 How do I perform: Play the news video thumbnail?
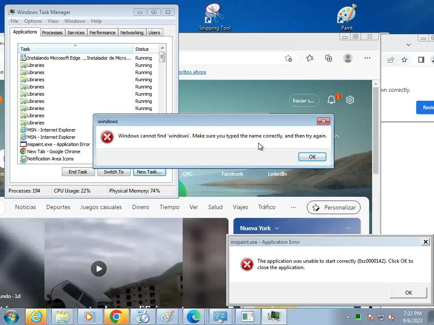pyautogui.click(x=99, y=269)
